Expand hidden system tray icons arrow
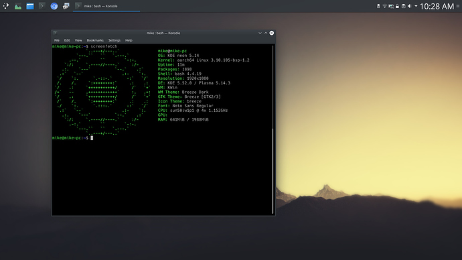The width and height of the screenshot is (462, 260). tap(416, 6)
